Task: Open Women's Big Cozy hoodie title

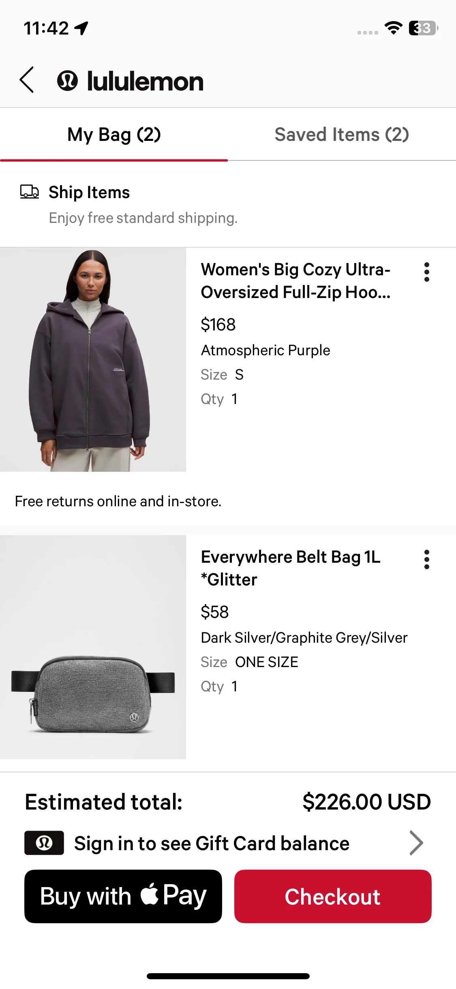Action: [x=296, y=281]
